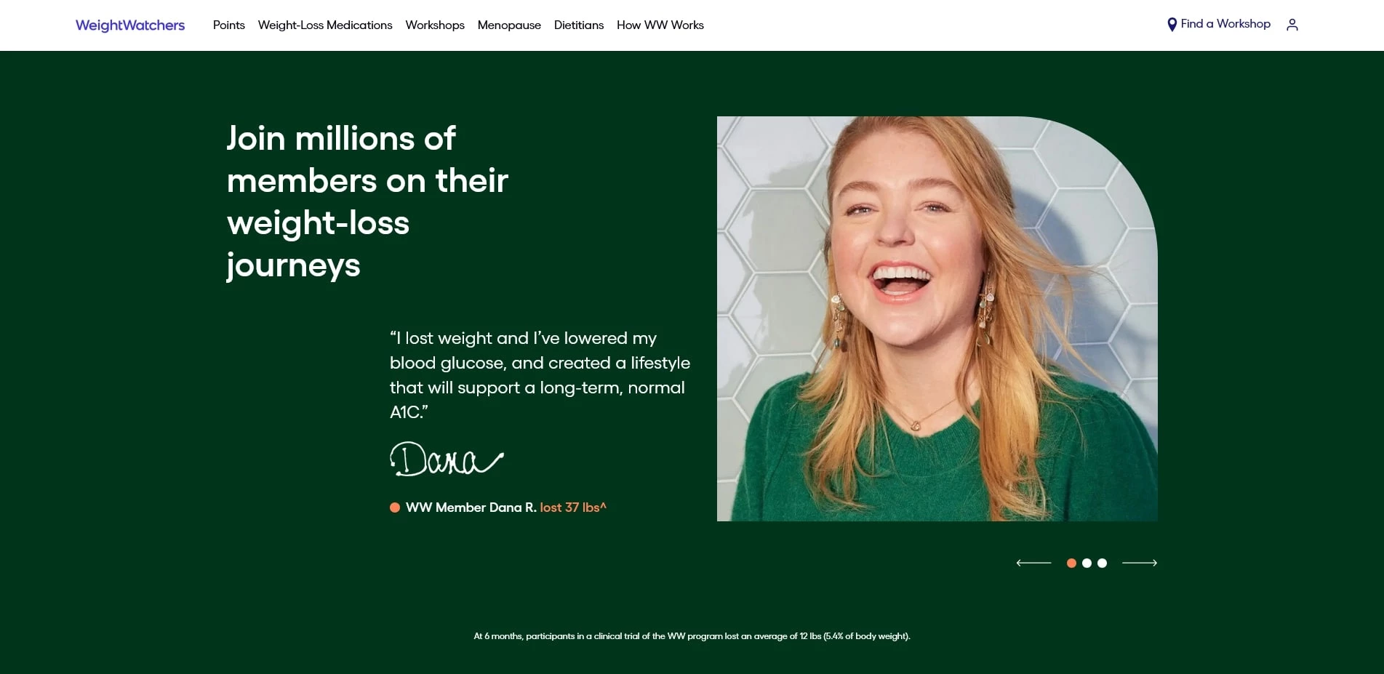Go to the Menopause page
The width and height of the screenshot is (1384, 674).
509,25
